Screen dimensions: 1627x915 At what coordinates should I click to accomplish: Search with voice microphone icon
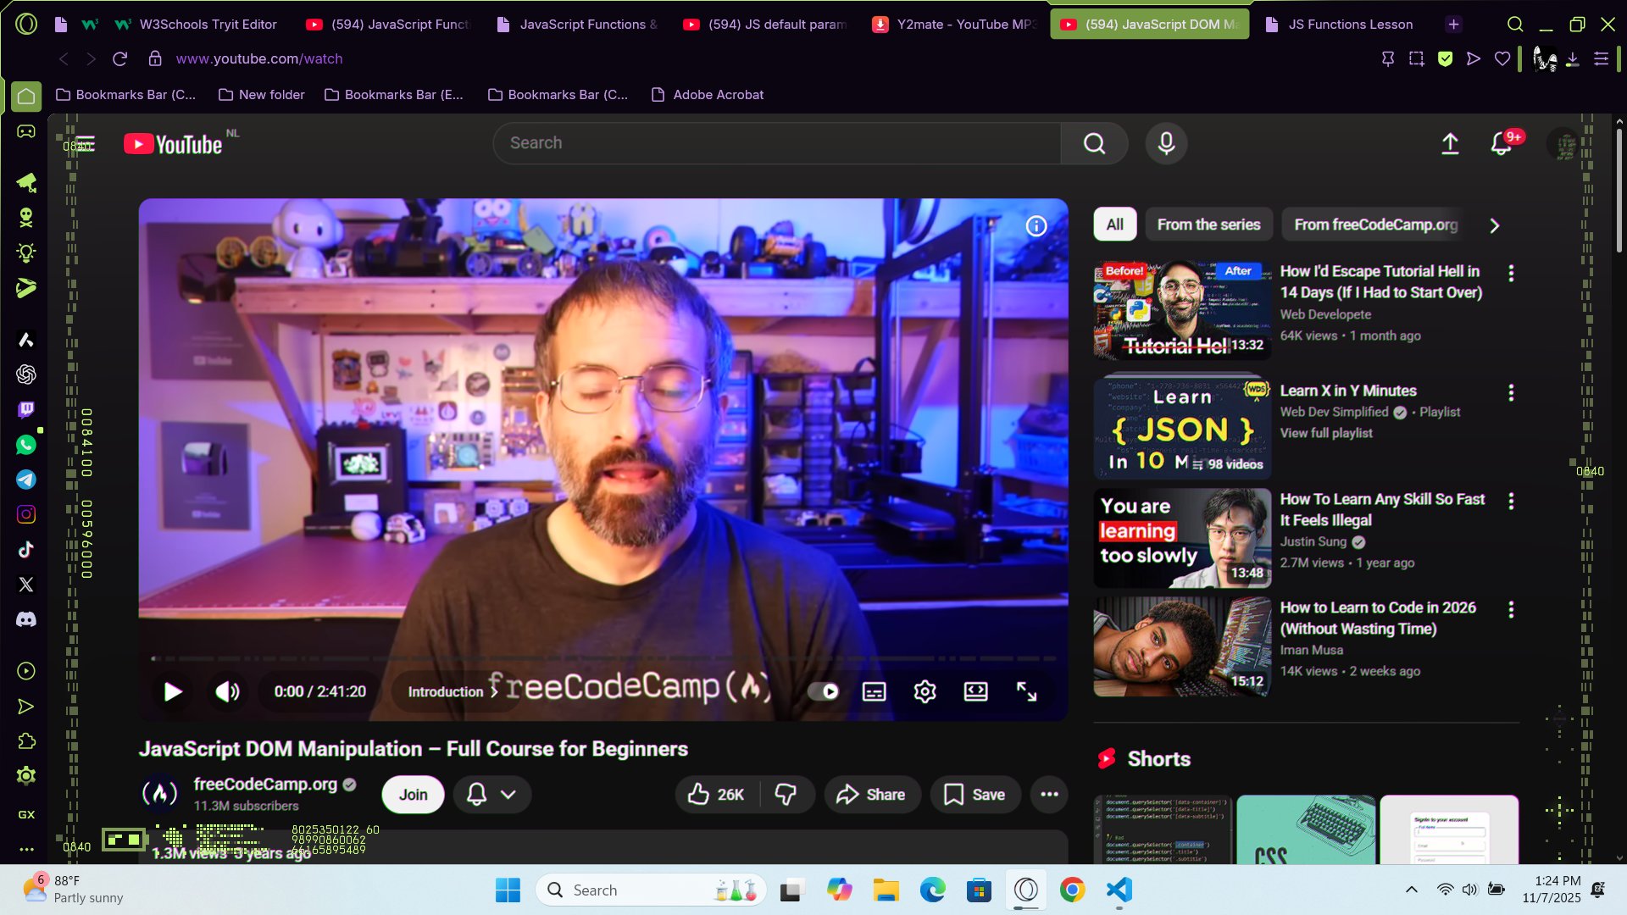click(x=1166, y=143)
